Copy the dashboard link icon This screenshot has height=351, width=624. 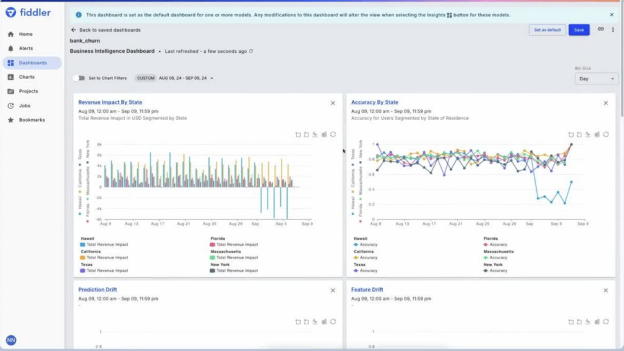(x=600, y=29)
